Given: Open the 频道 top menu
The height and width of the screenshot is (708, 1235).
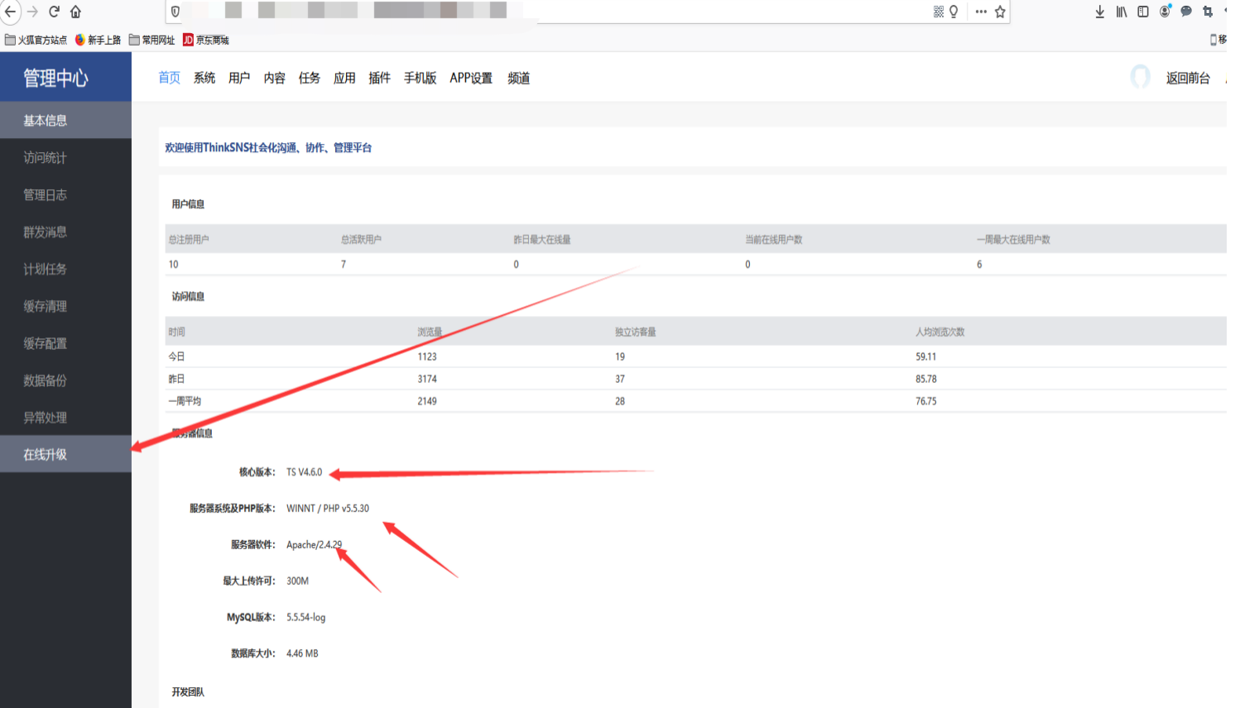Looking at the screenshot, I should coord(519,78).
